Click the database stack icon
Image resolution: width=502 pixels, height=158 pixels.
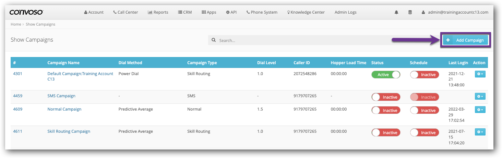click(x=410, y=12)
